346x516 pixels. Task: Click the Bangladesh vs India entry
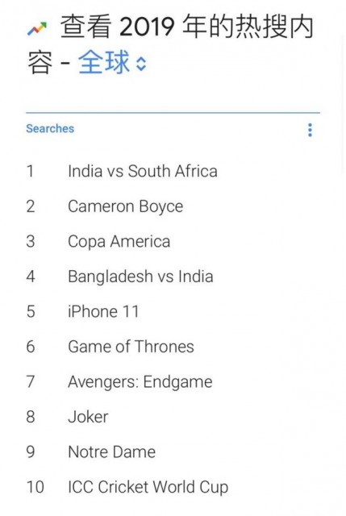click(140, 277)
